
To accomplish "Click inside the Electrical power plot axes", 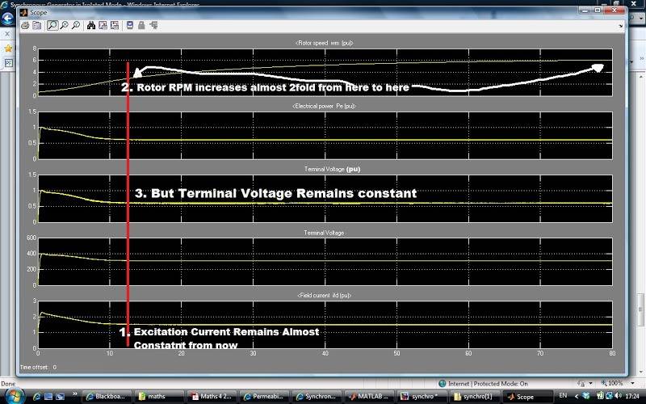I will tap(325, 135).
